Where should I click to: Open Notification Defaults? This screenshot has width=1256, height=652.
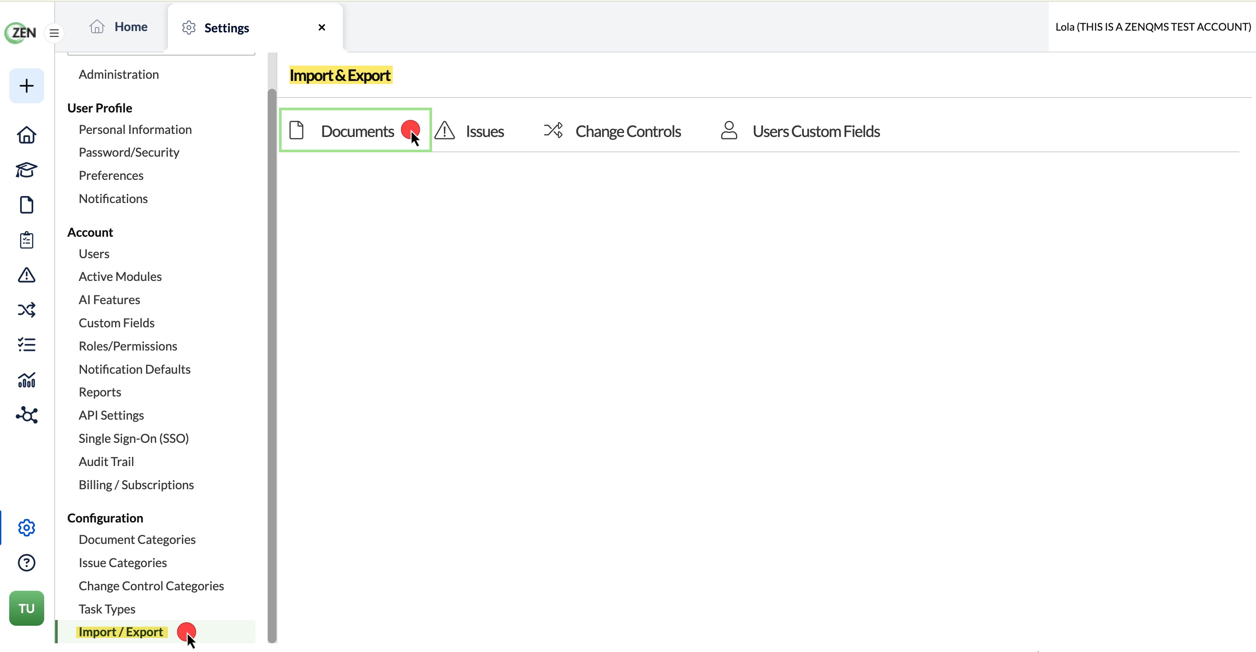[x=135, y=369]
